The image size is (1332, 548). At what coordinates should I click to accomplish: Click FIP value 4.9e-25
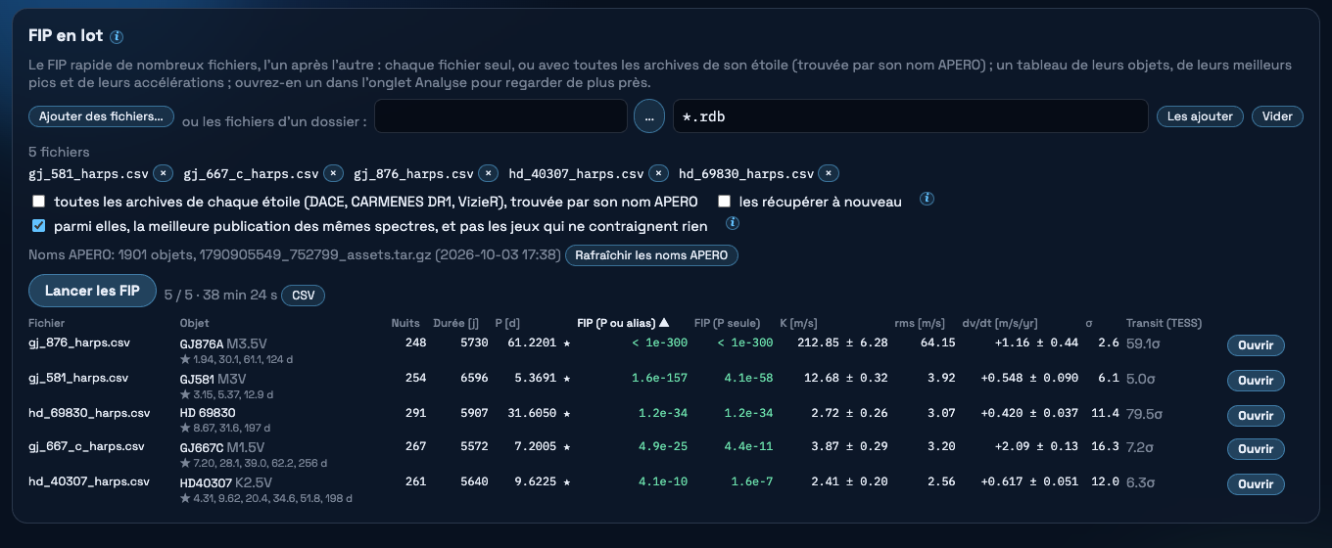(663, 446)
